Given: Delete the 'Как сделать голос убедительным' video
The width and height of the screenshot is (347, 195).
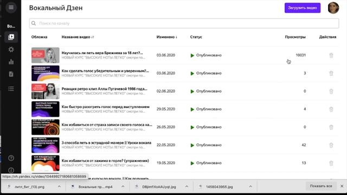Looking at the screenshot, I should tap(331, 73).
